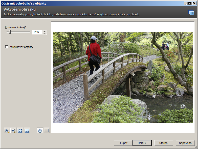Decrease edge blur with the down arrow
Viewport: 198px width, 149px height.
click(45, 33)
